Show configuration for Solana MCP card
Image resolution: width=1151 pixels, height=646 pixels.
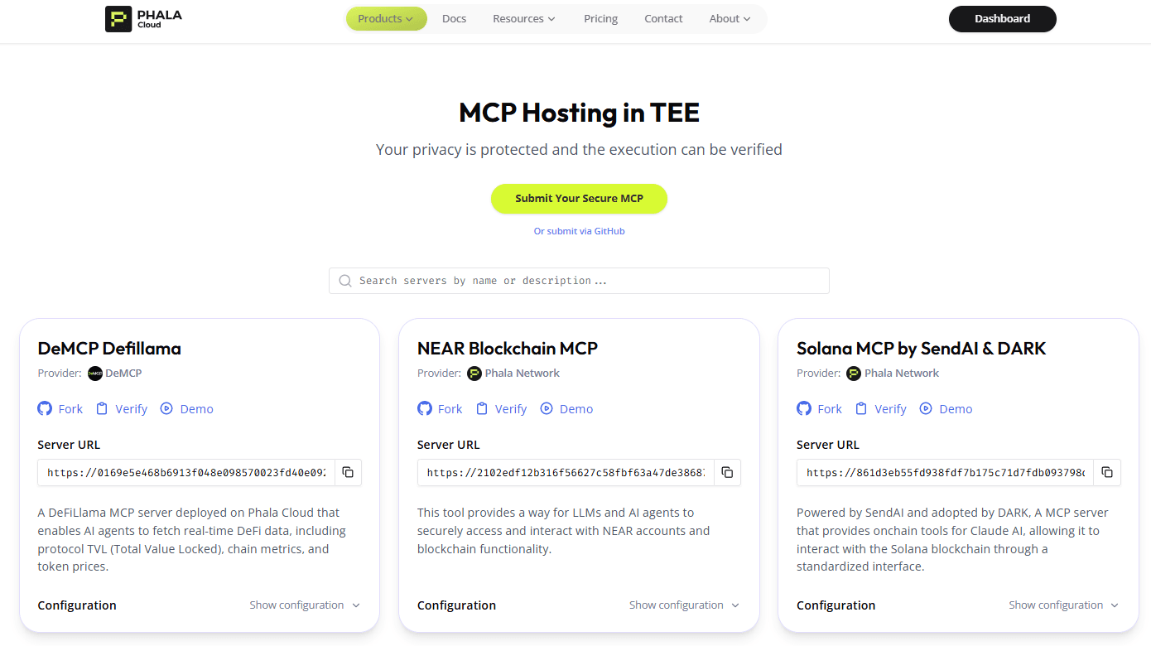click(1063, 605)
